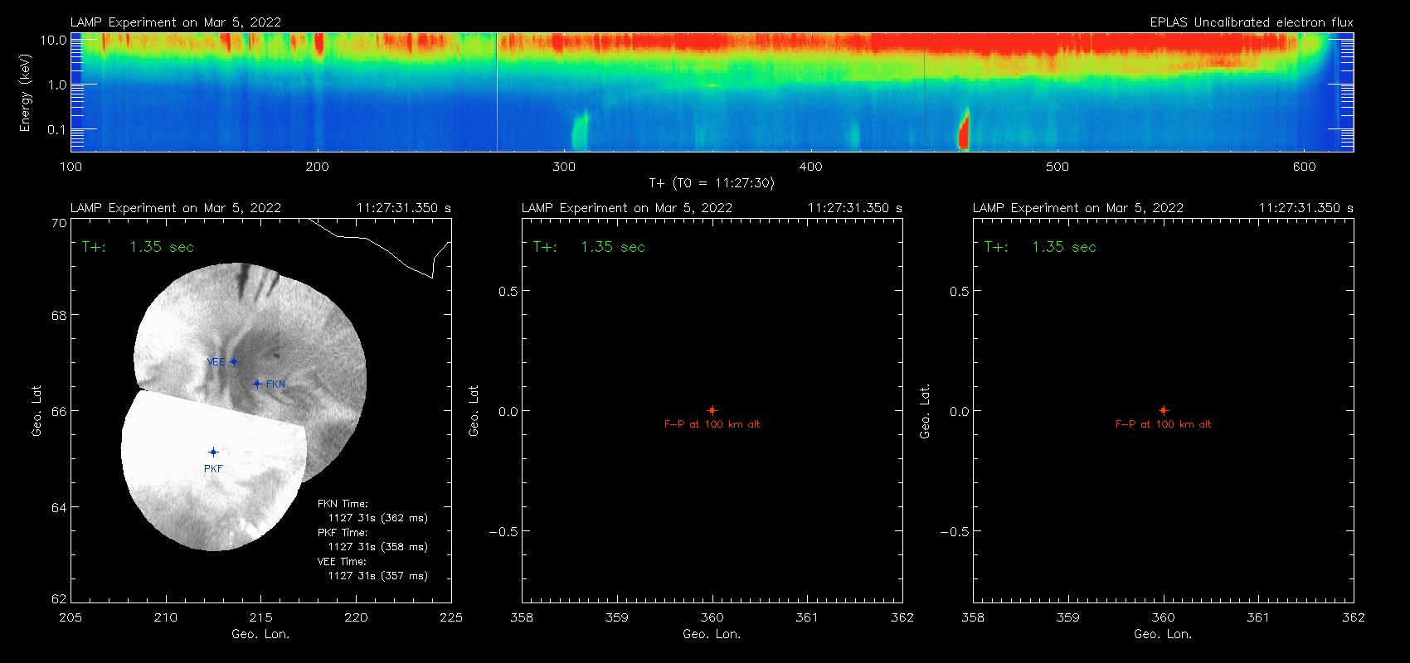Click the '10.0' energy tick label
The width and height of the screenshot is (1410, 663).
point(54,40)
